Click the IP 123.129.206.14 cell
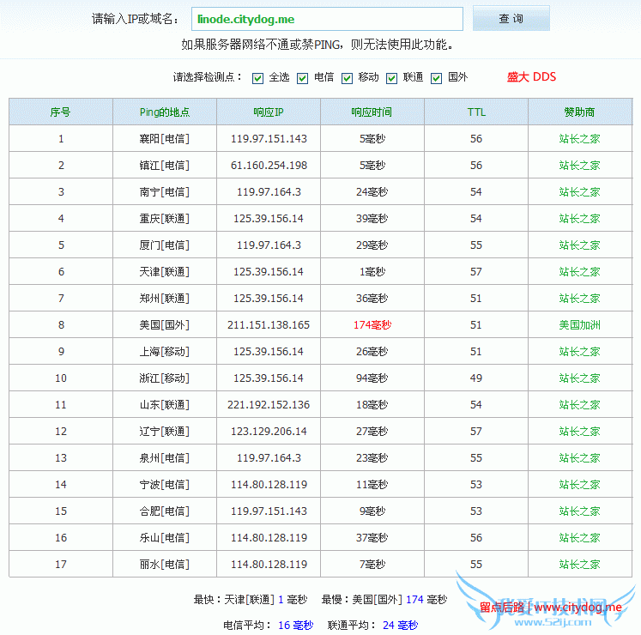Viewport: 641px width, 635px height. (x=269, y=431)
